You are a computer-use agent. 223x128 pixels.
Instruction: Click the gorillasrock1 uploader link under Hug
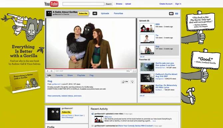(x=56, y=84)
